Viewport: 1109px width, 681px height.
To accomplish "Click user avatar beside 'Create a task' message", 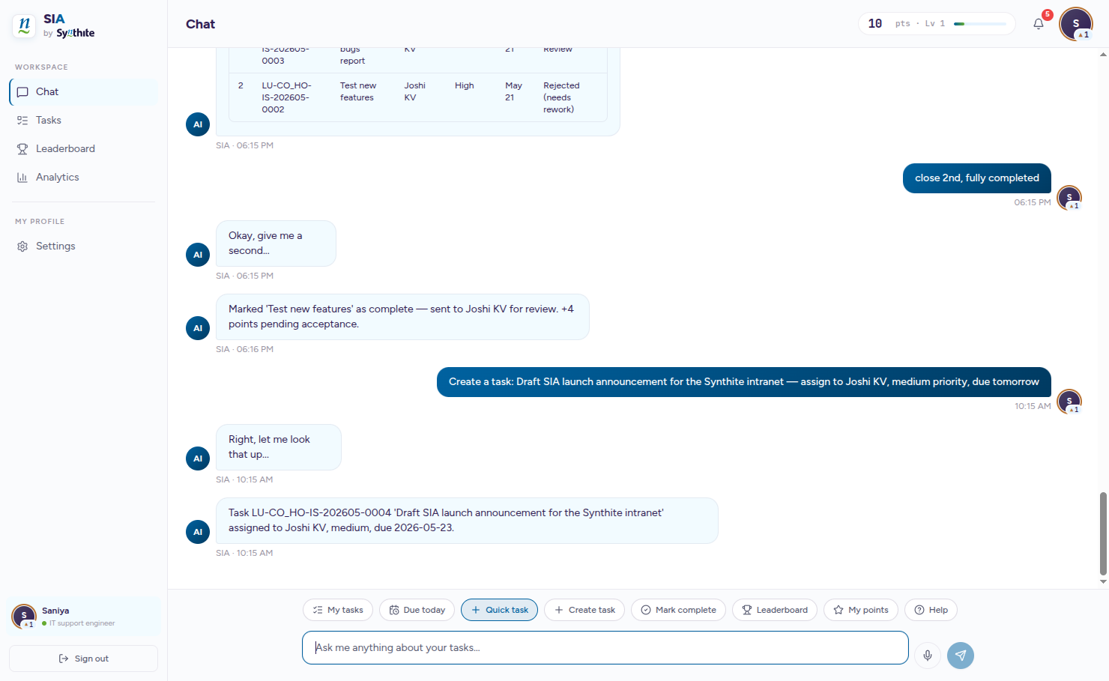I will point(1069,402).
